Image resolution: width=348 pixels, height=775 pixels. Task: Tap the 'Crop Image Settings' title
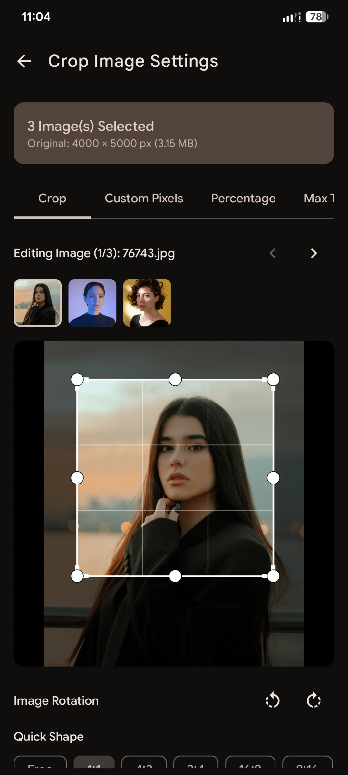pos(133,61)
